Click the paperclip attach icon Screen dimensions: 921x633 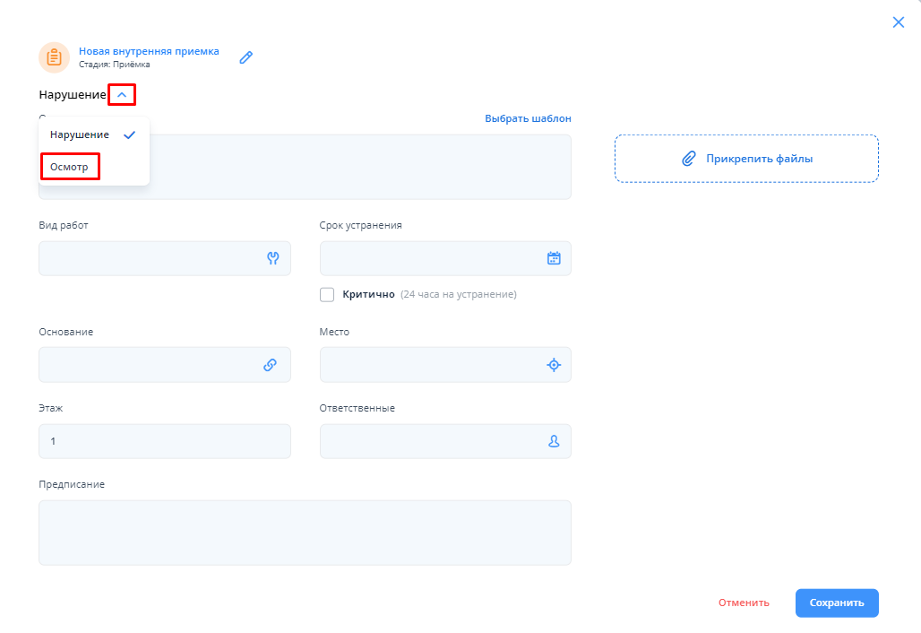(688, 159)
